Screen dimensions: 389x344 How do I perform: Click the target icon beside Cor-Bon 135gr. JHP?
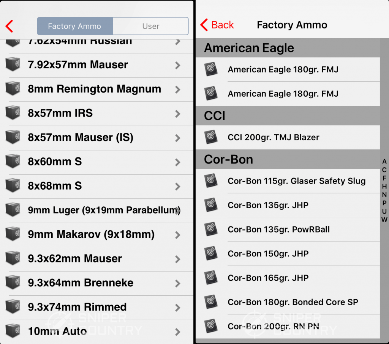point(211,205)
